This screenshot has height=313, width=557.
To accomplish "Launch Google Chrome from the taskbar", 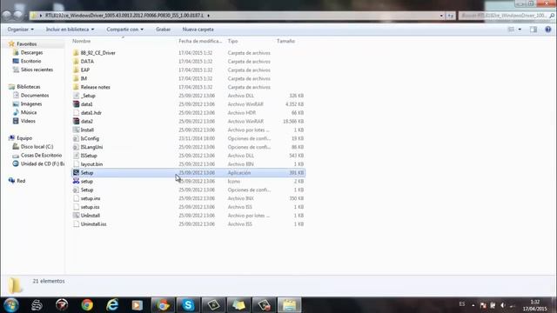I will pyautogui.click(x=87, y=305).
